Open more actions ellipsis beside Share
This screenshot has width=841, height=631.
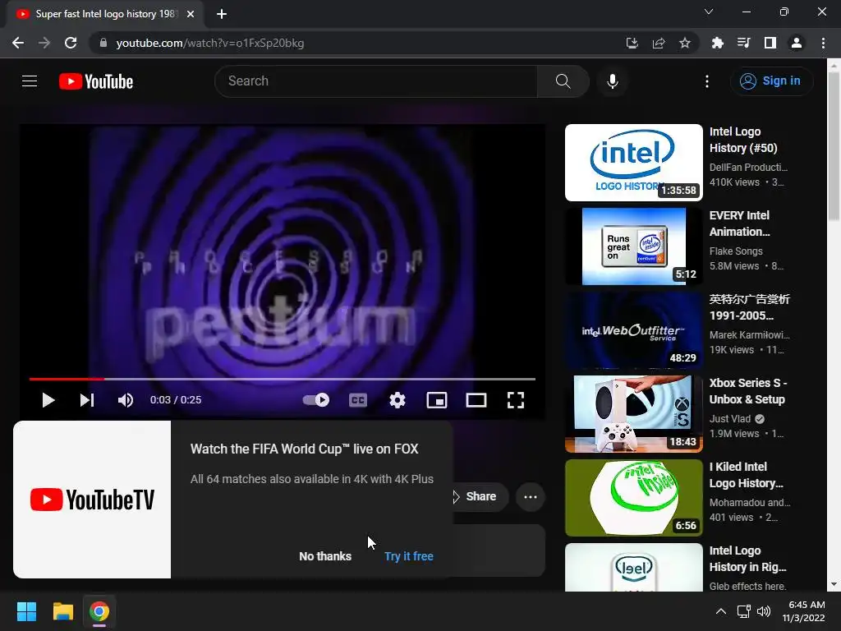tap(531, 497)
